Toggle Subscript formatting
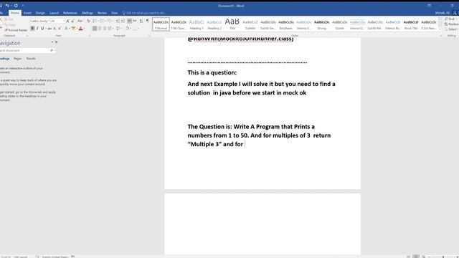Viewport: 459px width, 258px height. [x=55, y=29]
